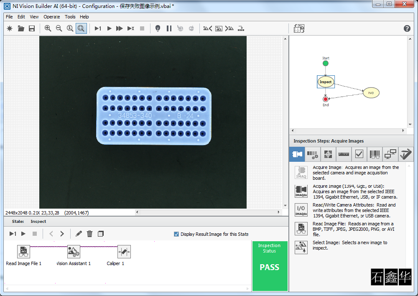Toggle the pause inspection button
Image resolution: width=418 pixels, height=296 pixels.
(x=169, y=28)
